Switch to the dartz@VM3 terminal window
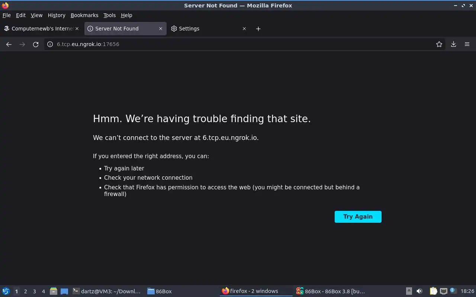The height and width of the screenshot is (297, 476). click(107, 291)
